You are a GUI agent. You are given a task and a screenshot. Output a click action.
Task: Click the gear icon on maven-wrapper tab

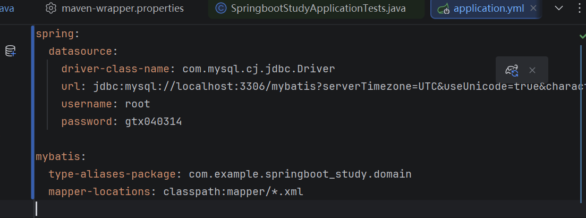[50, 8]
